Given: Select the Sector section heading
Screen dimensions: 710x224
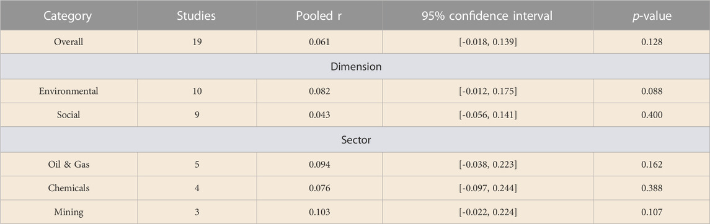Looking at the screenshot, I should [356, 140].
